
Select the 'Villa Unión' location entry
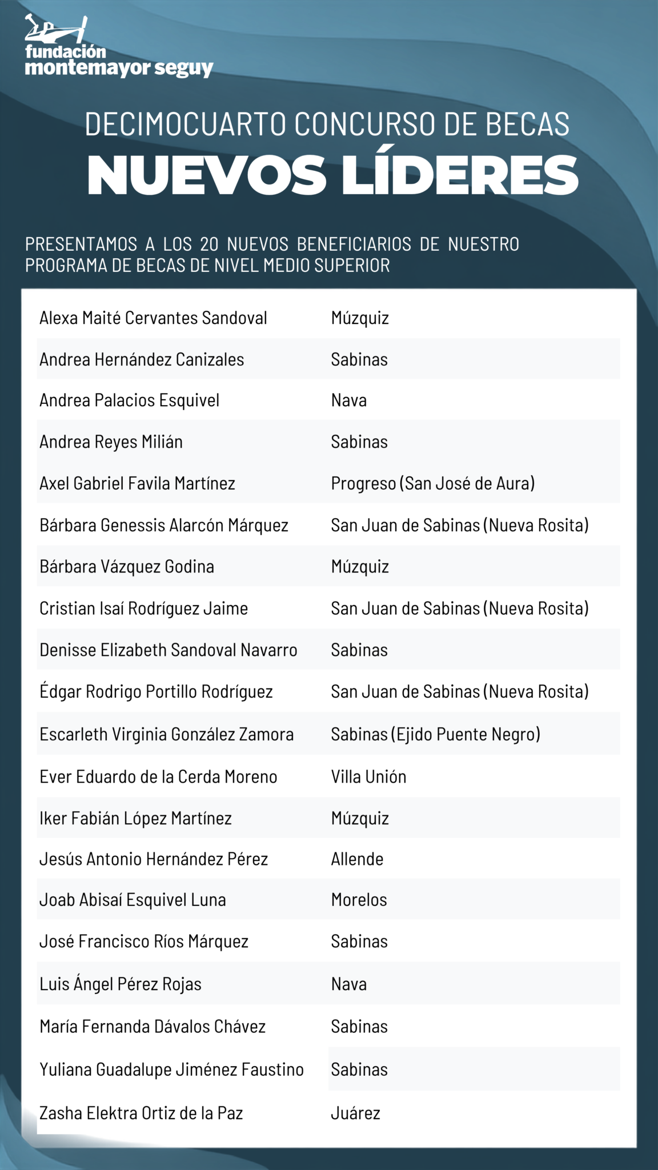(369, 776)
